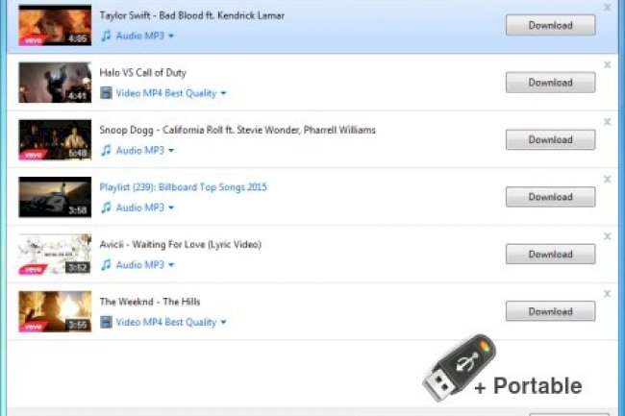Click music note icon for Taylor Swift row
Screen dimensions: 625x416
coord(106,36)
